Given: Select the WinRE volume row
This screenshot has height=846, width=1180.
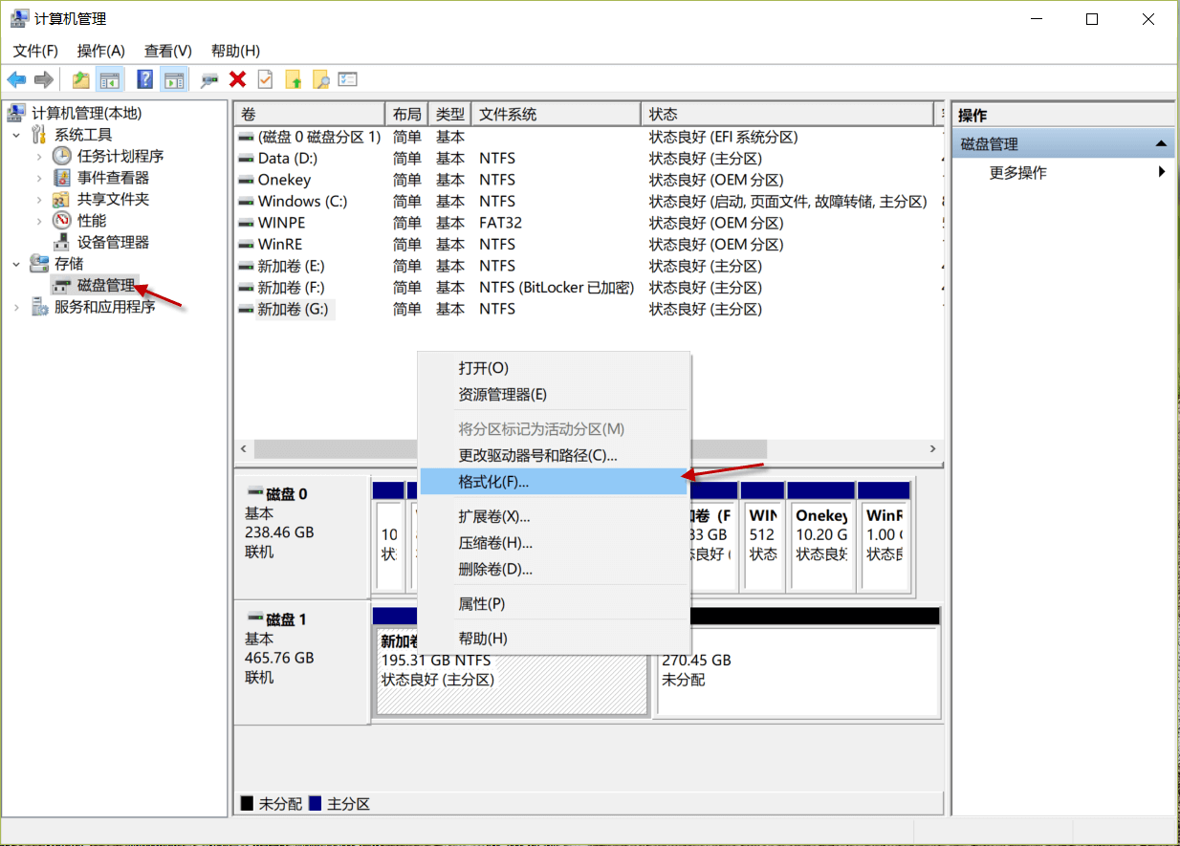Looking at the screenshot, I should click(x=587, y=244).
